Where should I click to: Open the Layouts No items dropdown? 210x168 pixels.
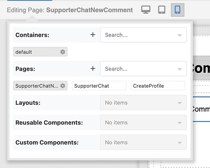[x=143, y=103]
